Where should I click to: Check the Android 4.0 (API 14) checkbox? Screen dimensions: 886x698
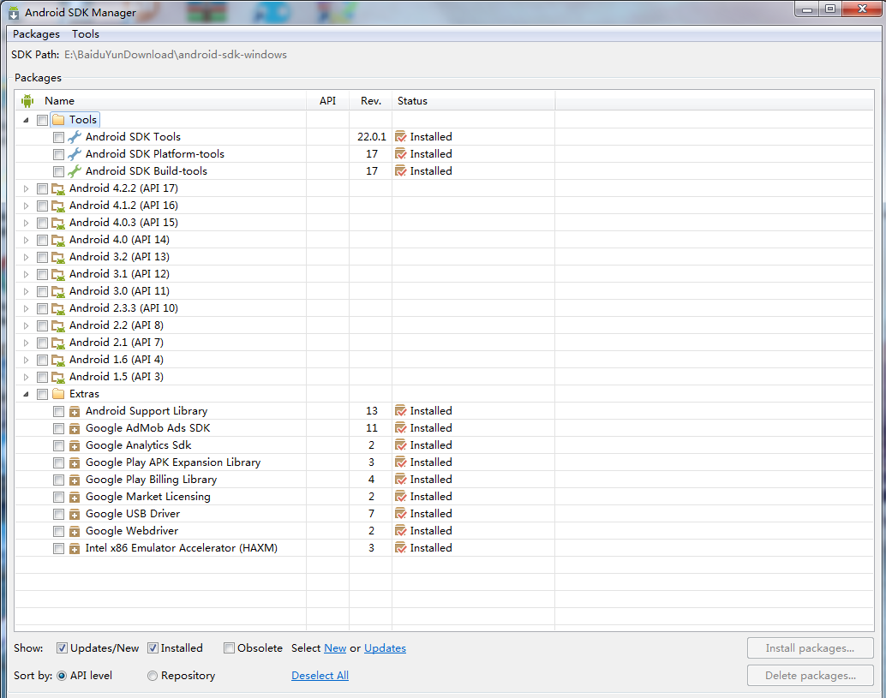[x=42, y=240]
